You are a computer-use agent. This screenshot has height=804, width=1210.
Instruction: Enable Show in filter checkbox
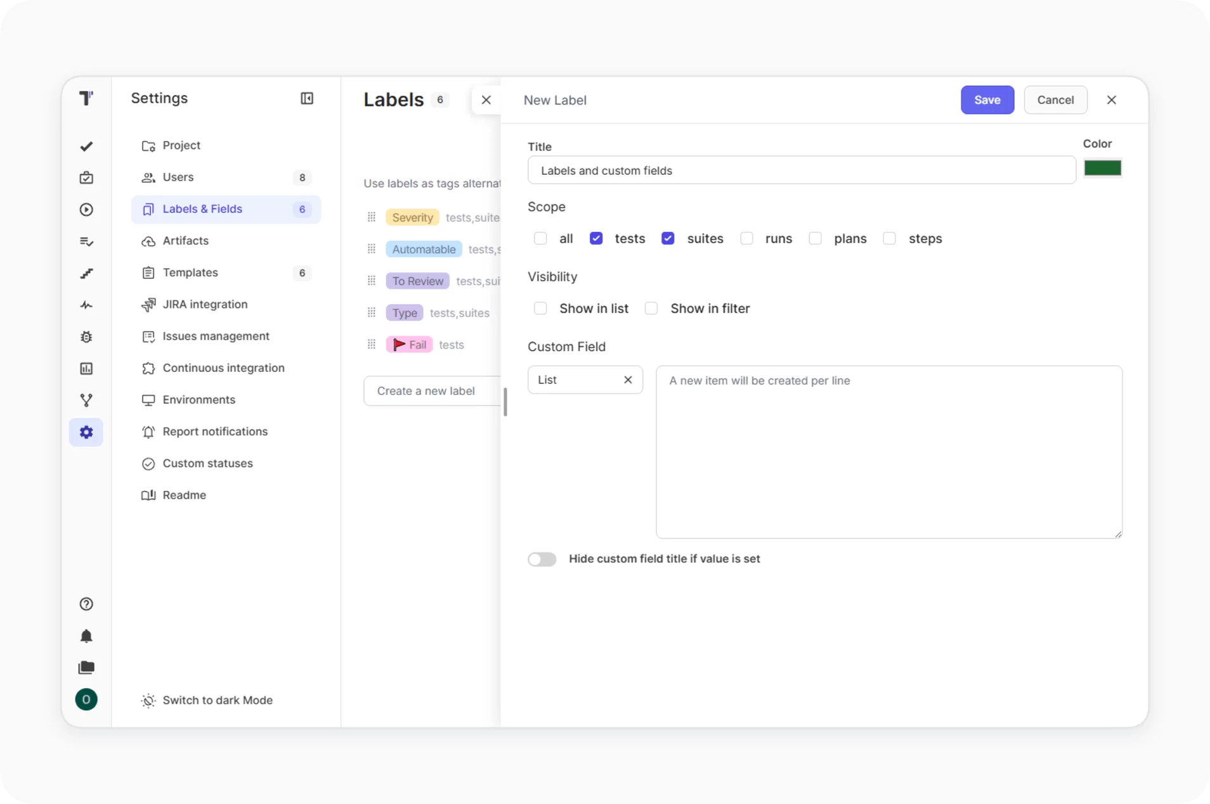tap(651, 309)
